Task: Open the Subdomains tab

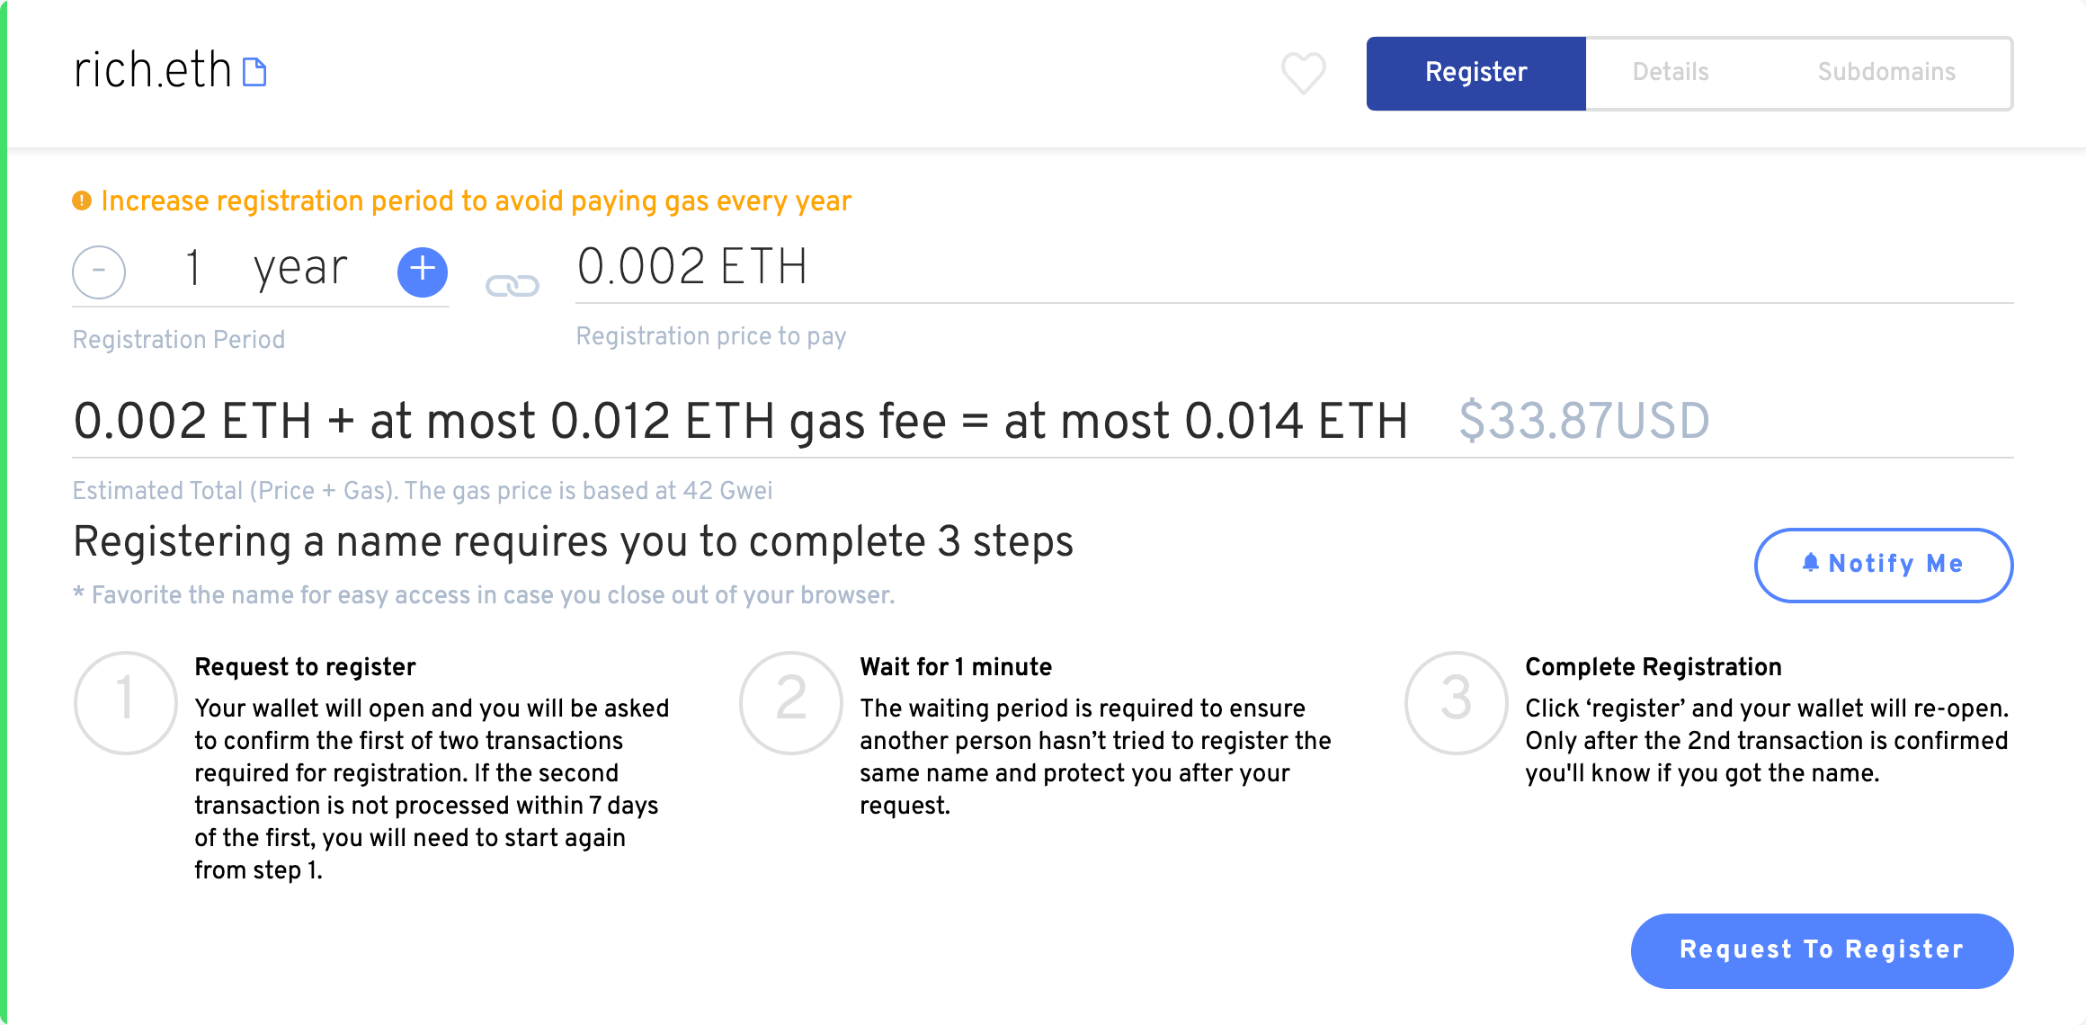Action: (x=1886, y=73)
